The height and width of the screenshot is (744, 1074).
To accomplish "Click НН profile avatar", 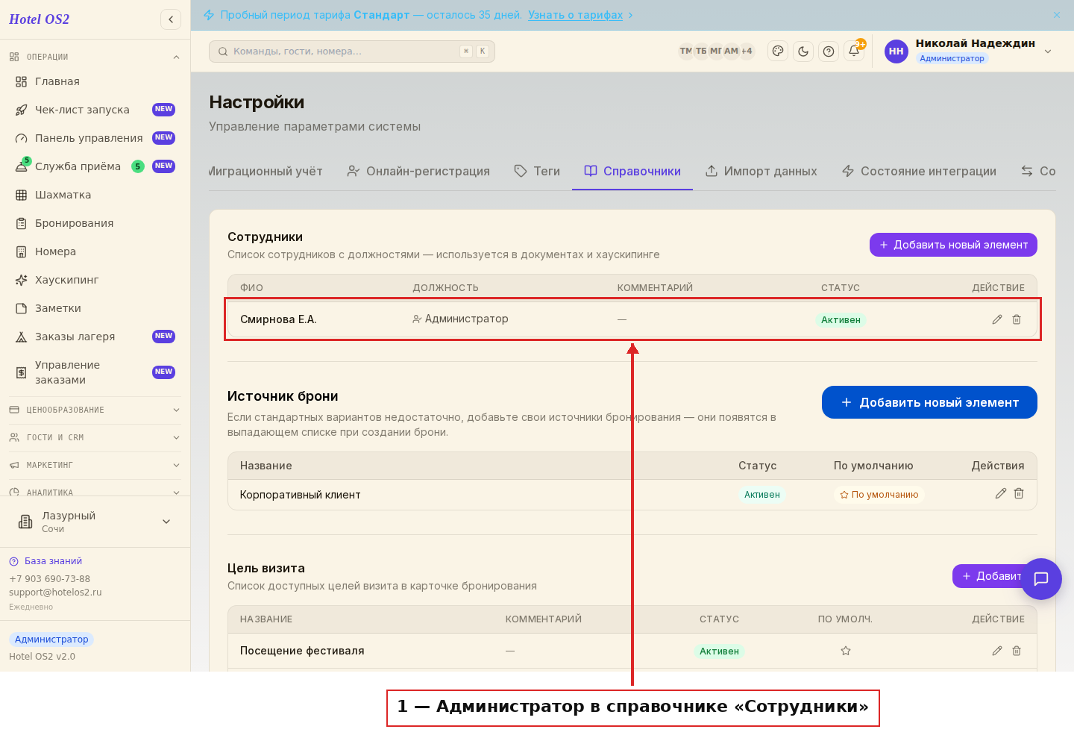I will click(896, 51).
